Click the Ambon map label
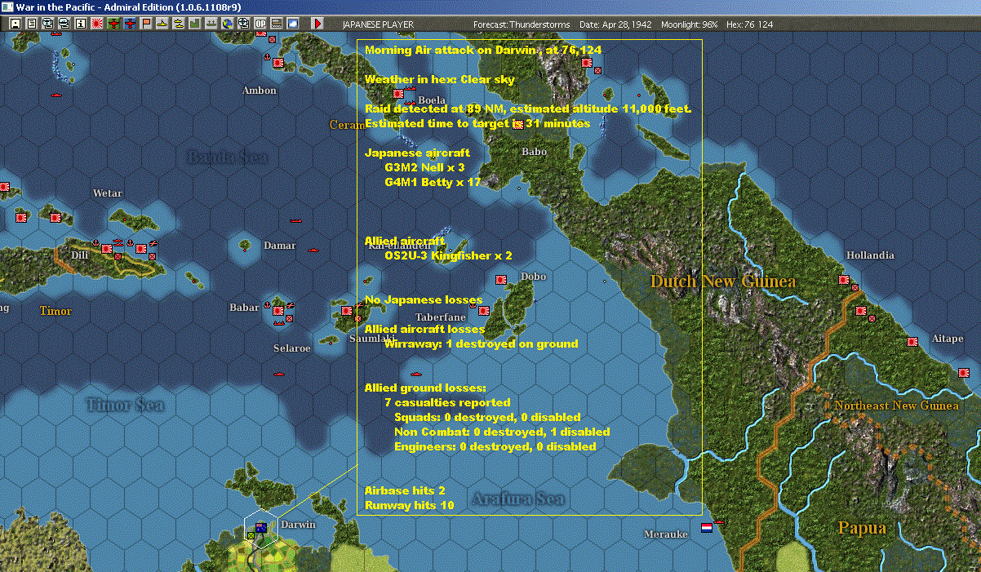981x572 pixels. [260, 91]
